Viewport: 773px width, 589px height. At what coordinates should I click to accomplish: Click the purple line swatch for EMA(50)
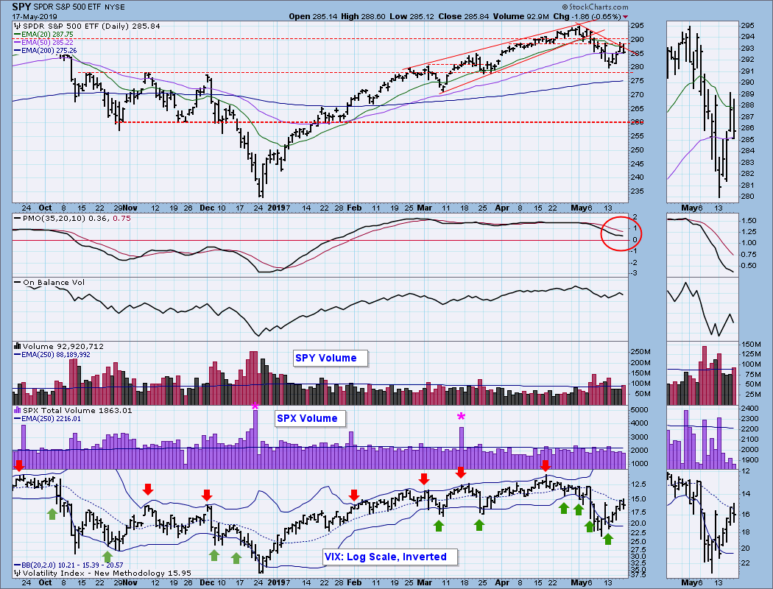[x=17, y=43]
